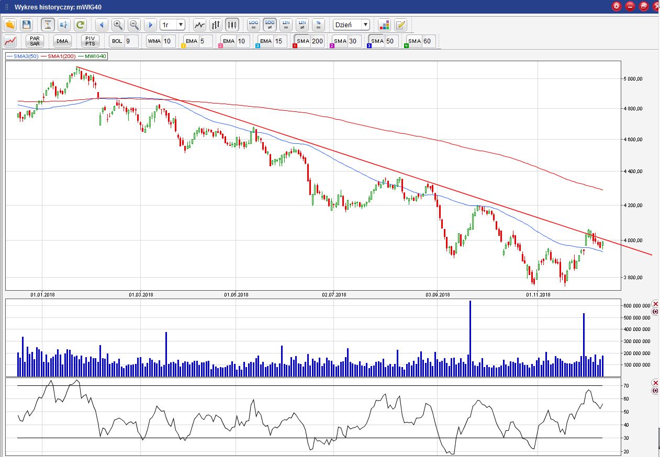This screenshot has width=660, height=457.
Task: Switch to bar (OHLC) chart type
Action: pyautogui.click(x=216, y=25)
